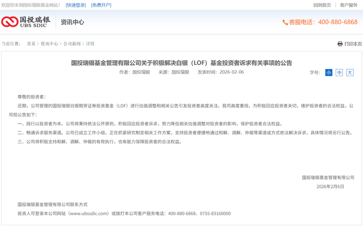The image size is (363, 226).
Task: Open the 免费开户 free account link
Action: tap(101, 5)
